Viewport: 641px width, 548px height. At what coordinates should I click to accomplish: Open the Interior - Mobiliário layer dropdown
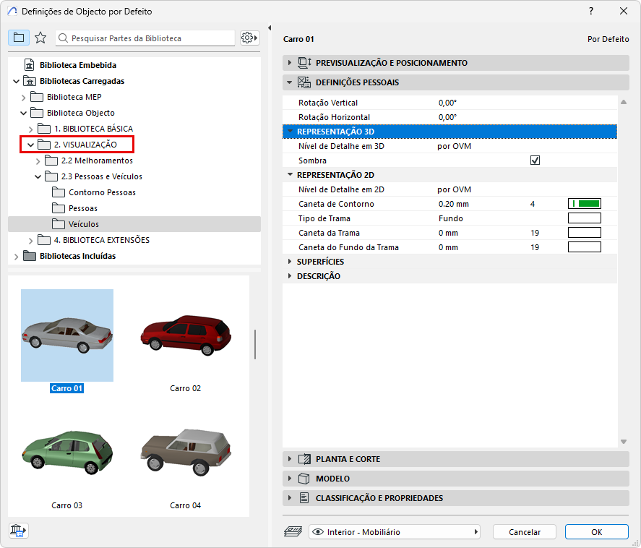(x=395, y=532)
